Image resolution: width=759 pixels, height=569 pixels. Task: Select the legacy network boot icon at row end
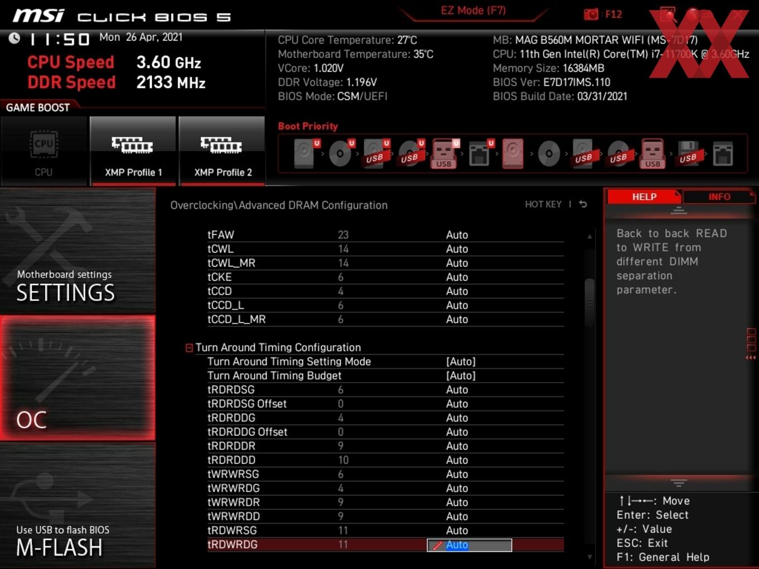723,153
